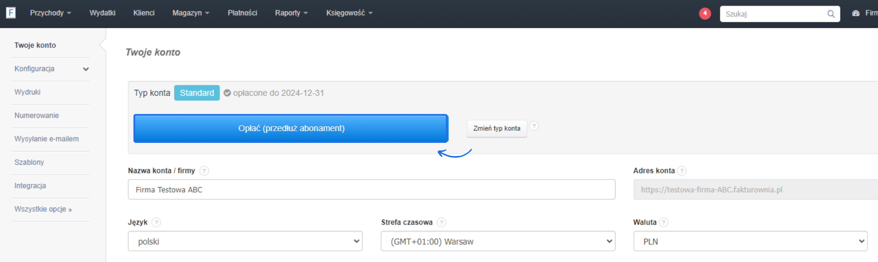Open Wszystkie opcje » link in the sidebar
Viewport: 878px width, 262px height.
point(43,209)
